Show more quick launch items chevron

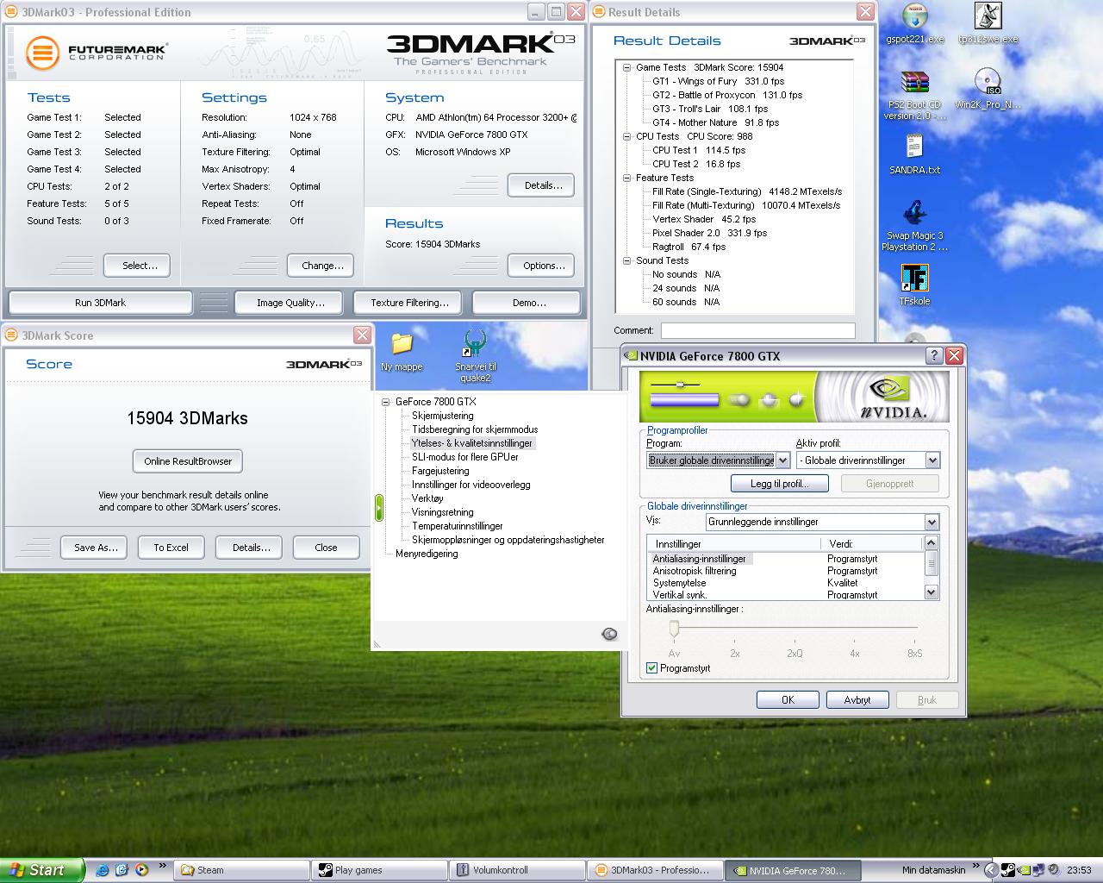tap(162, 866)
